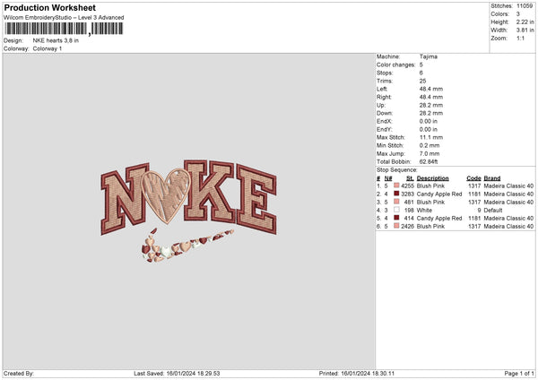Click the St. column header

coord(410,178)
